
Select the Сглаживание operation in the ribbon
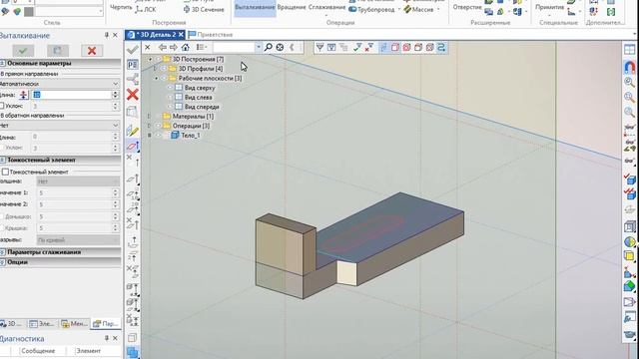click(326, 7)
